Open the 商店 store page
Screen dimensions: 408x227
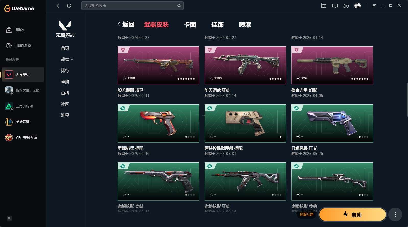click(15, 30)
